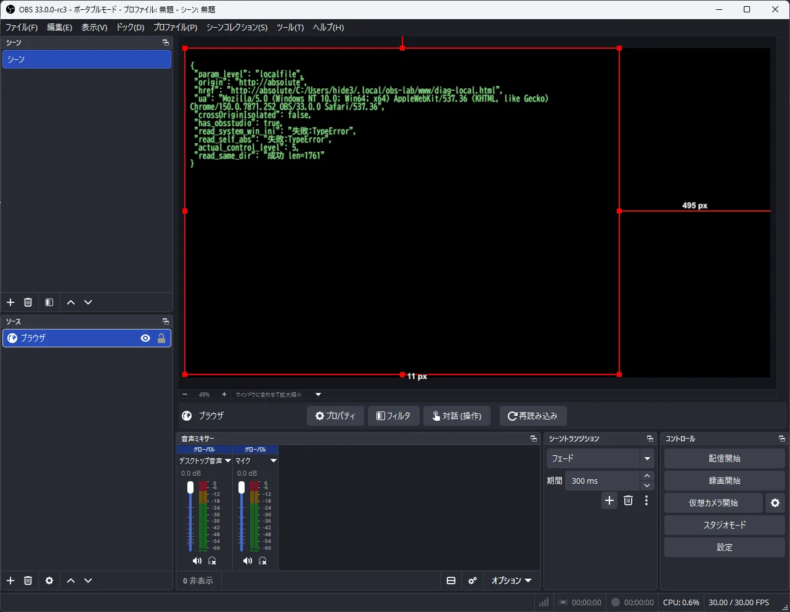Viewport: 790px width, 612px height.
Task: Open virtual camera settings gear
Action: pos(775,503)
